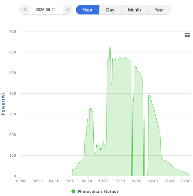This screenshot has width=193, height=196.
Task: Click the 16:40 time label
Action: click(153, 181)
